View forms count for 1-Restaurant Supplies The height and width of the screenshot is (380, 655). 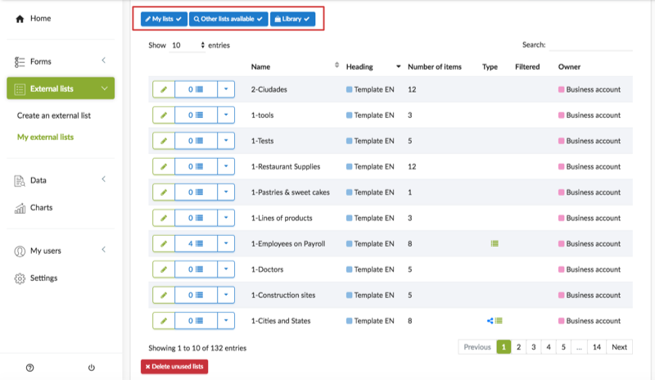coord(196,166)
